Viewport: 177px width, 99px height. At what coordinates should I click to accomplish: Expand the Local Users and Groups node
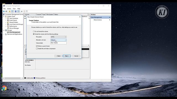coord(6,24)
